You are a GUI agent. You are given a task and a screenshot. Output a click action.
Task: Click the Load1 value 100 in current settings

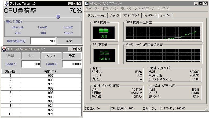click(x=43, y=33)
